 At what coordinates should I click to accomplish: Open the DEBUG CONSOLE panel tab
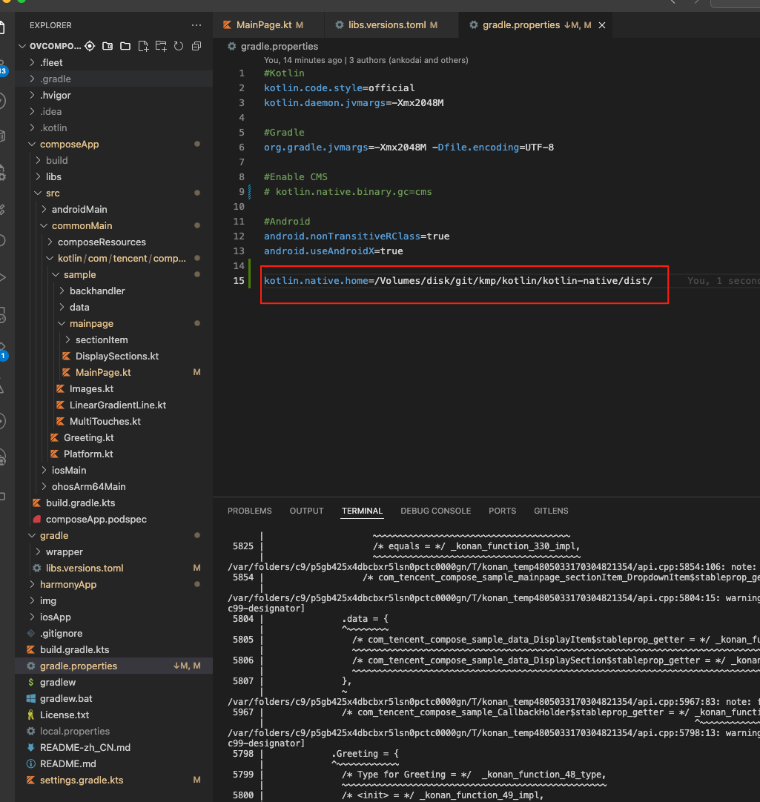435,511
